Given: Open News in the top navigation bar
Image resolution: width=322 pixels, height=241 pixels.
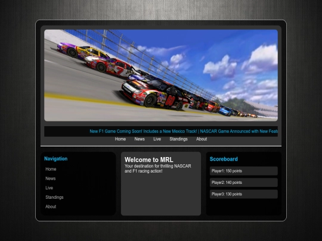Looking at the screenshot, I should [140, 139].
